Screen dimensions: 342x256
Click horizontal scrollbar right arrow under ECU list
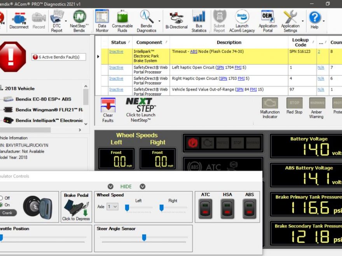point(80,130)
